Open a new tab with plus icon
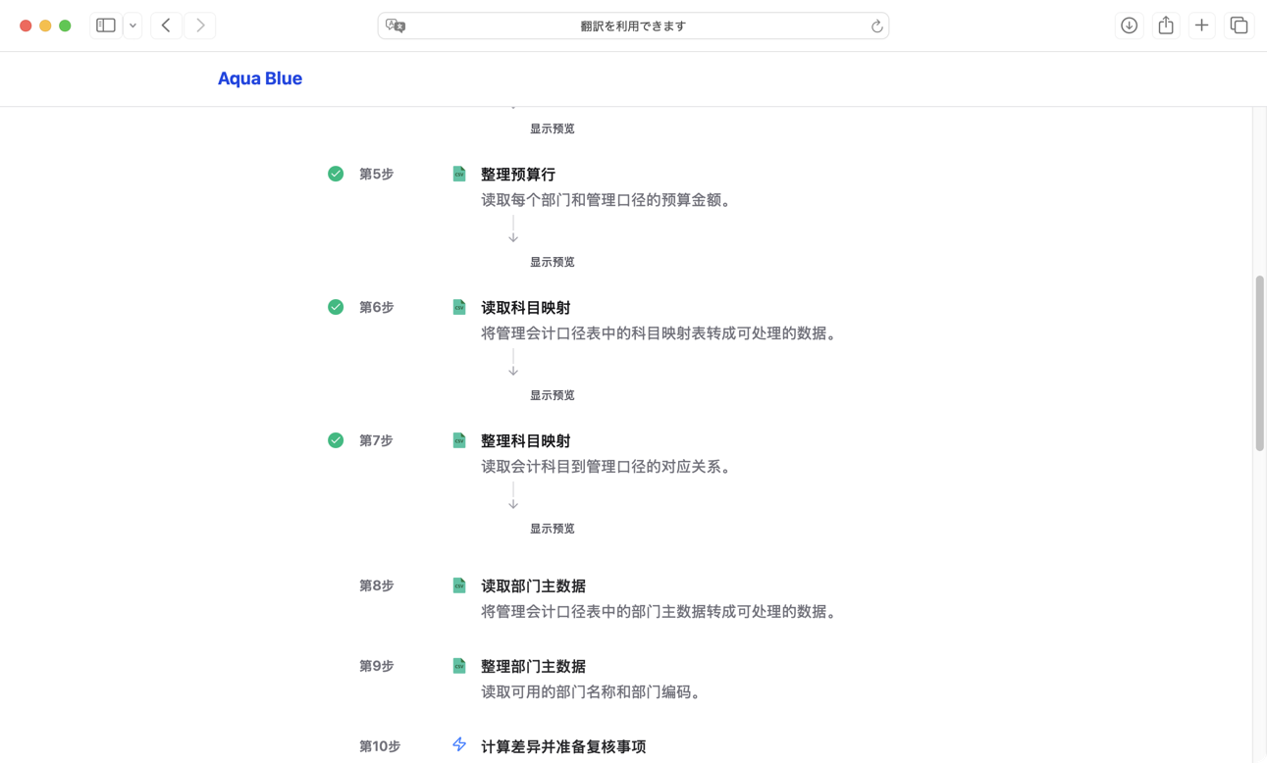This screenshot has width=1267, height=763. [1201, 25]
